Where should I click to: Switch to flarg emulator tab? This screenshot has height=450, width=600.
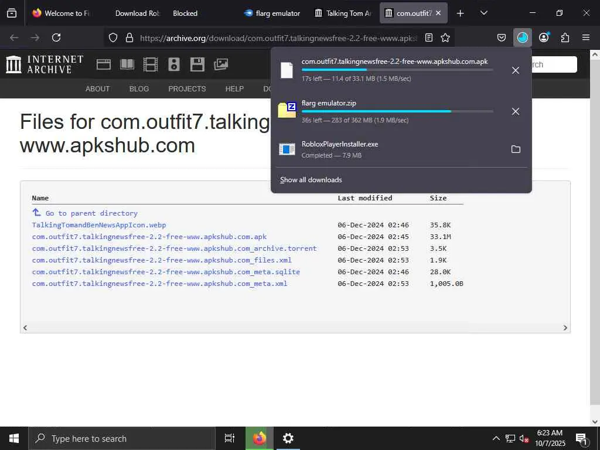tap(272, 13)
